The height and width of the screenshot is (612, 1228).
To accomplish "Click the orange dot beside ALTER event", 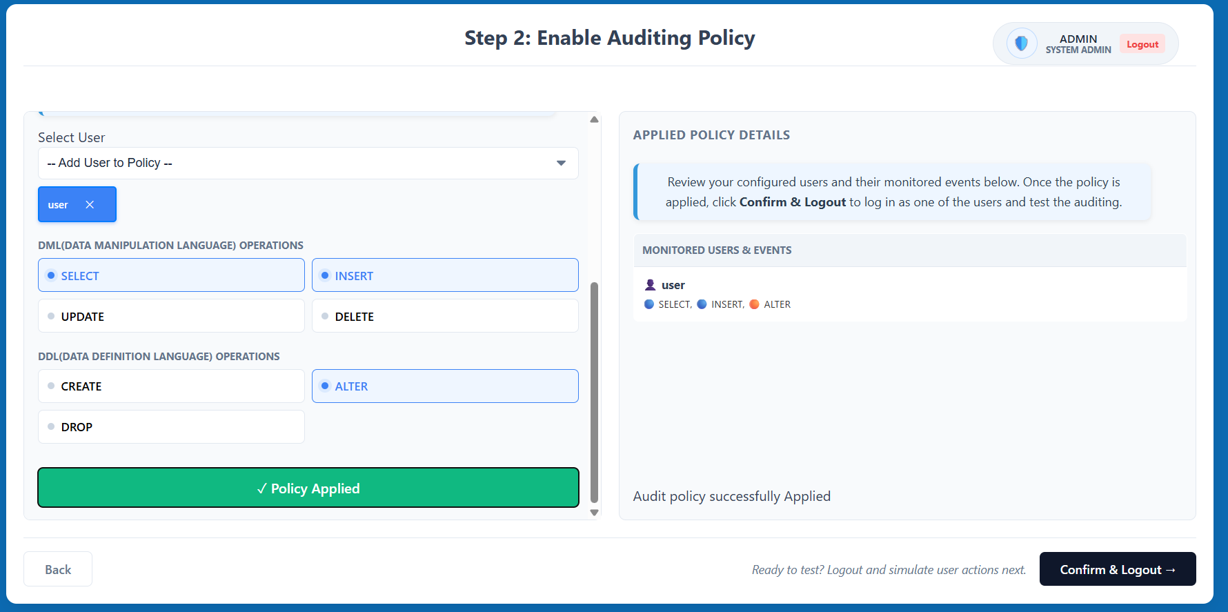I will coord(754,304).
